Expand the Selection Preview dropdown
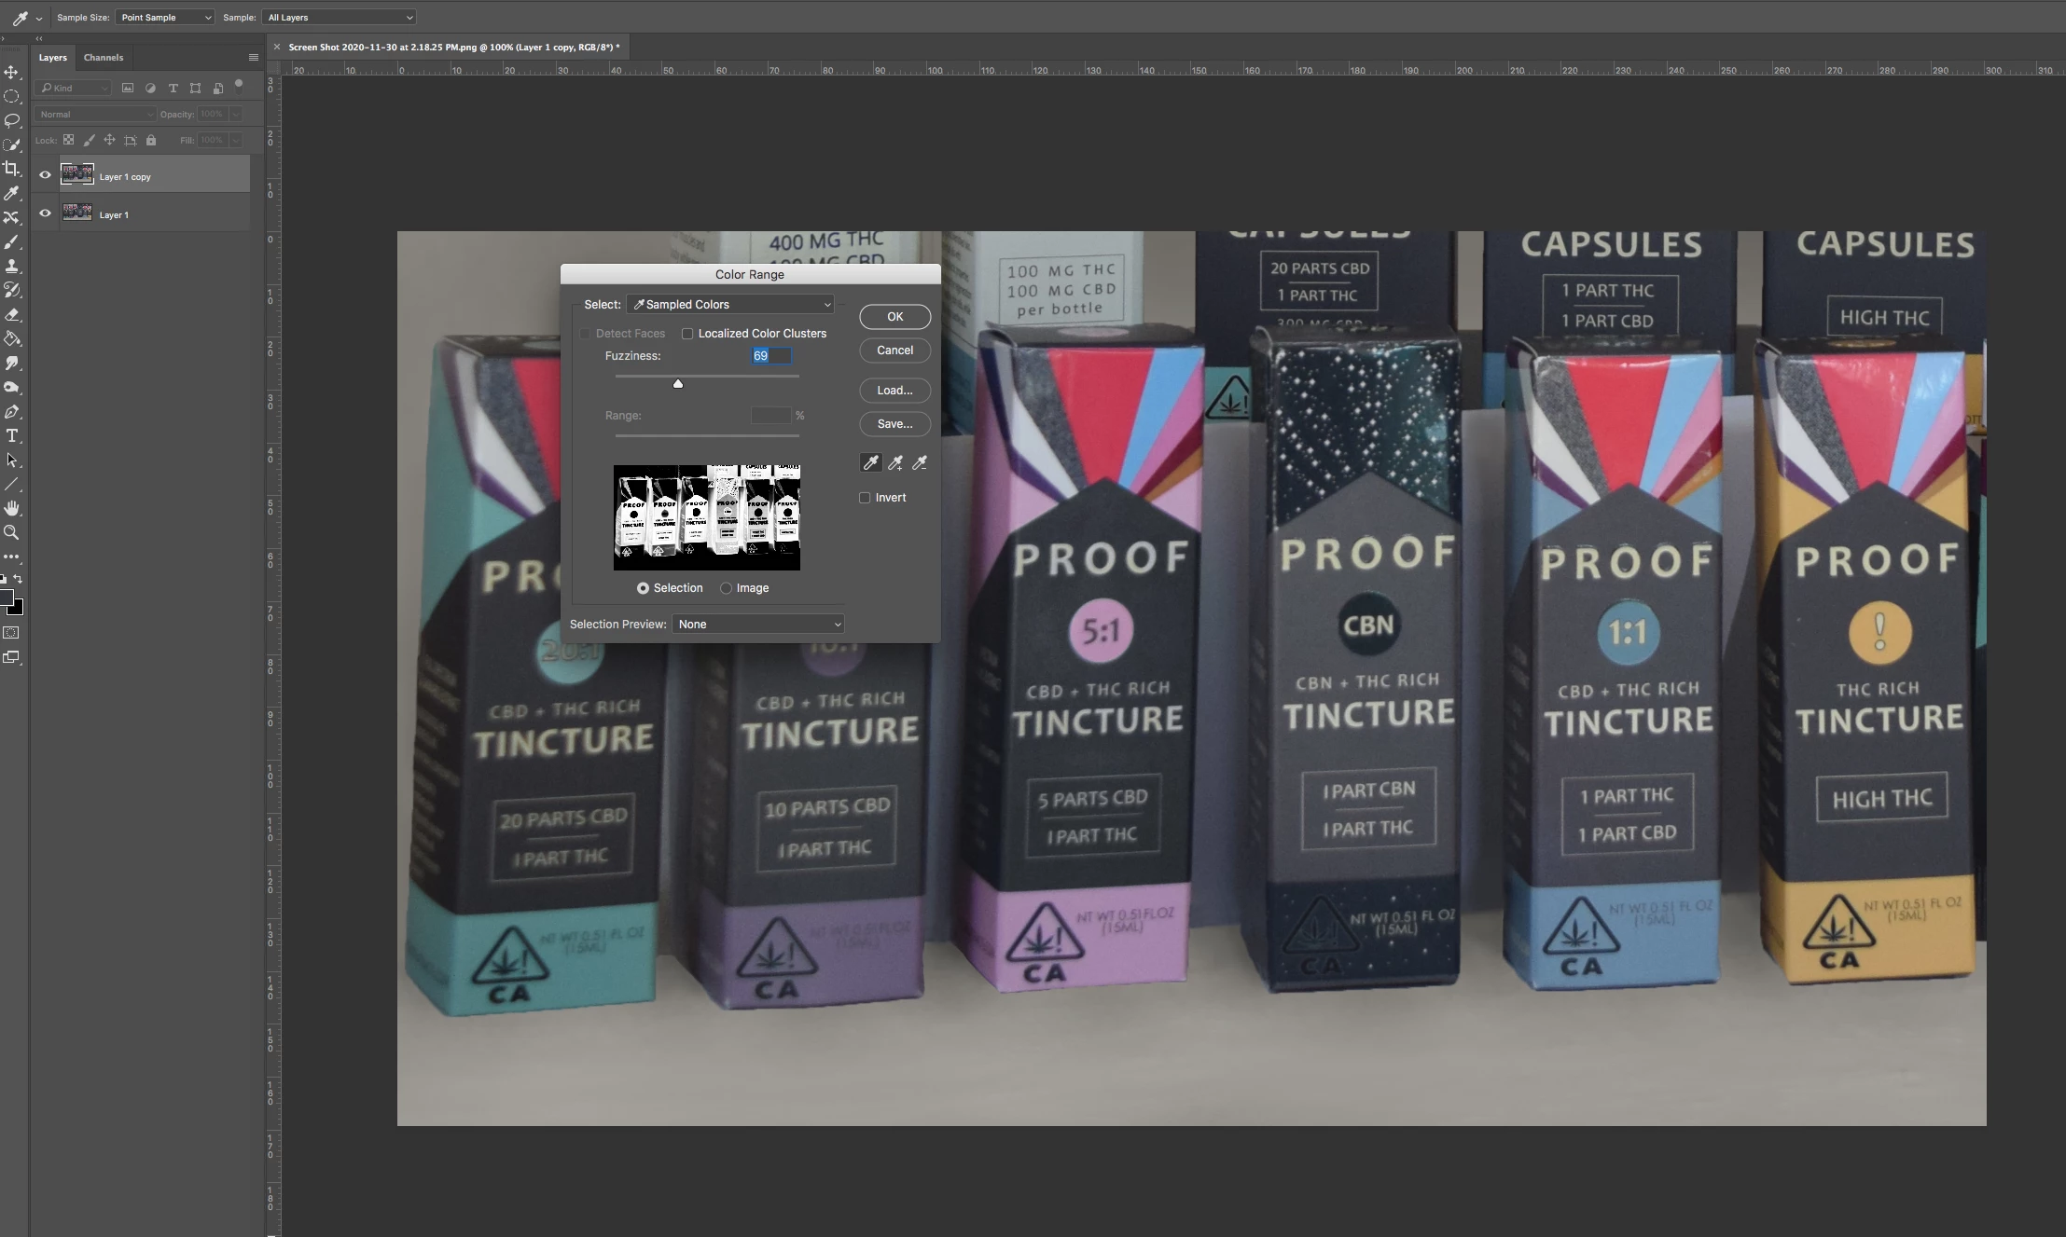 tap(758, 625)
